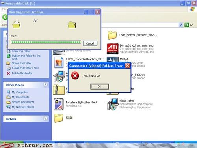Close the zipped Folders Error dialog
Screen dimensions: 197x148
pyautogui.click(x=127, y=66)
